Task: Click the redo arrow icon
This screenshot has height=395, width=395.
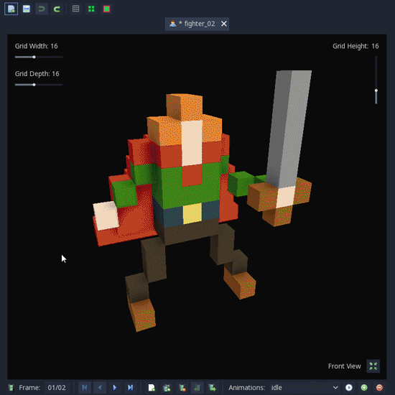Action: pyautogui.click(x=57, y=9)
